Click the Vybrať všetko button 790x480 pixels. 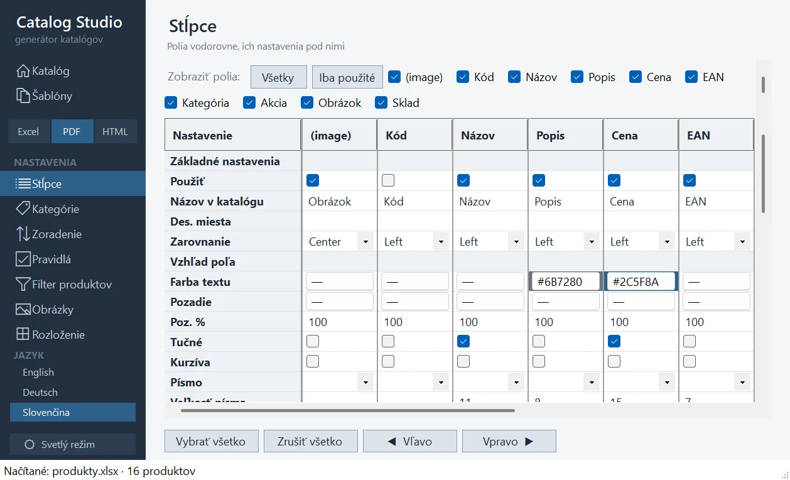[211, 441]
